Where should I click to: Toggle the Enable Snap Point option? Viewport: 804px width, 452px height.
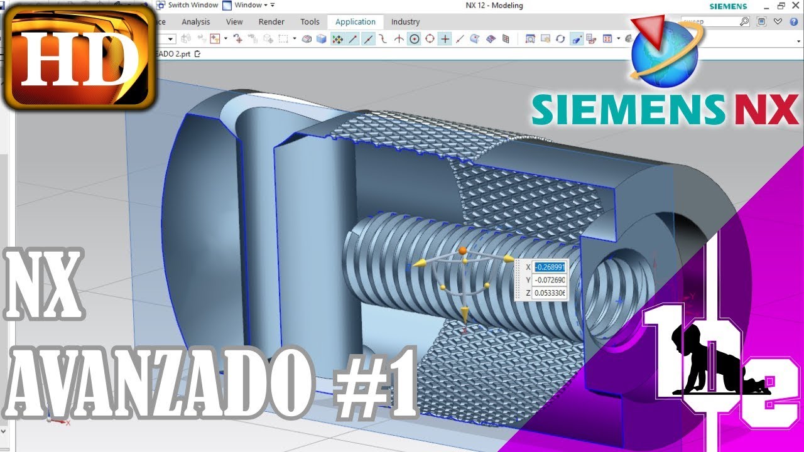338,39
